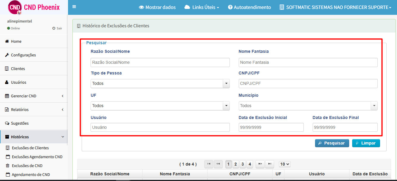This screenshot has height=181, width=397.
Task: Click the Pesquisar search button
Action: tap(332, 143)
